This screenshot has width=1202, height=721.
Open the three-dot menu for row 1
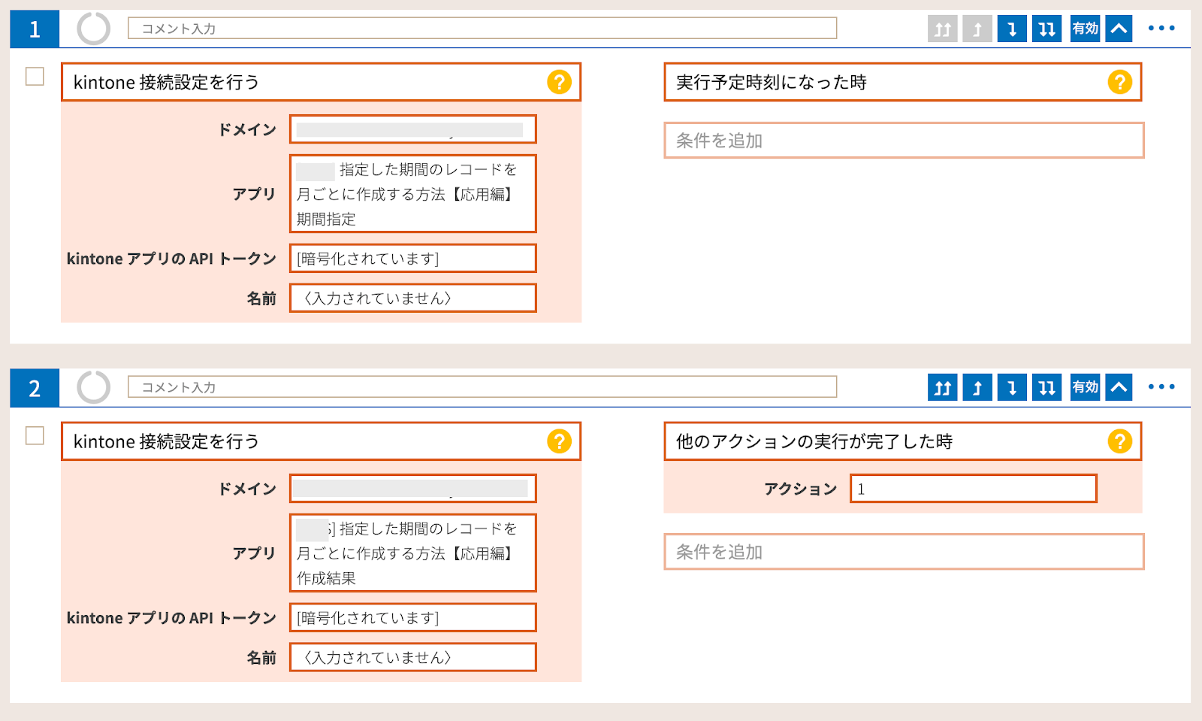point(1161,29)
